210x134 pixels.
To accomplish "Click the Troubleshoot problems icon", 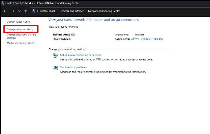I will (x=55, y=68).
